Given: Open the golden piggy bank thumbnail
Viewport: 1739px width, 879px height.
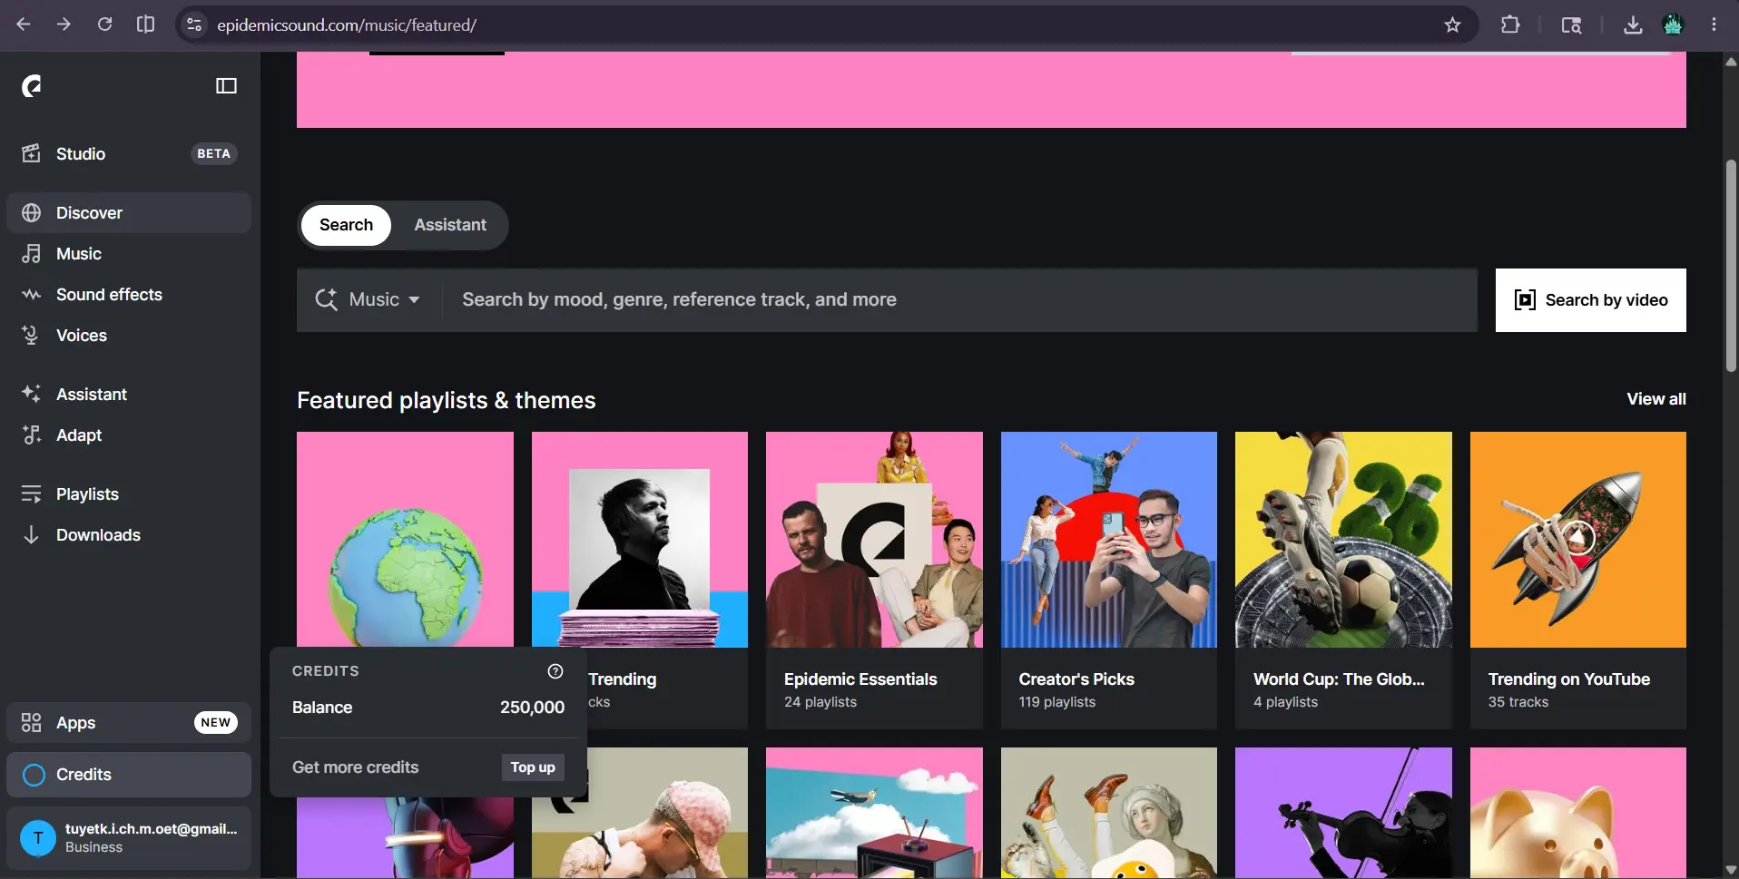Looking at the screenshot, I should click(x=1578, y=813).
